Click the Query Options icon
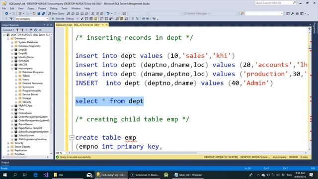This screenshot has width=318, height=179. tap(91, 19)
